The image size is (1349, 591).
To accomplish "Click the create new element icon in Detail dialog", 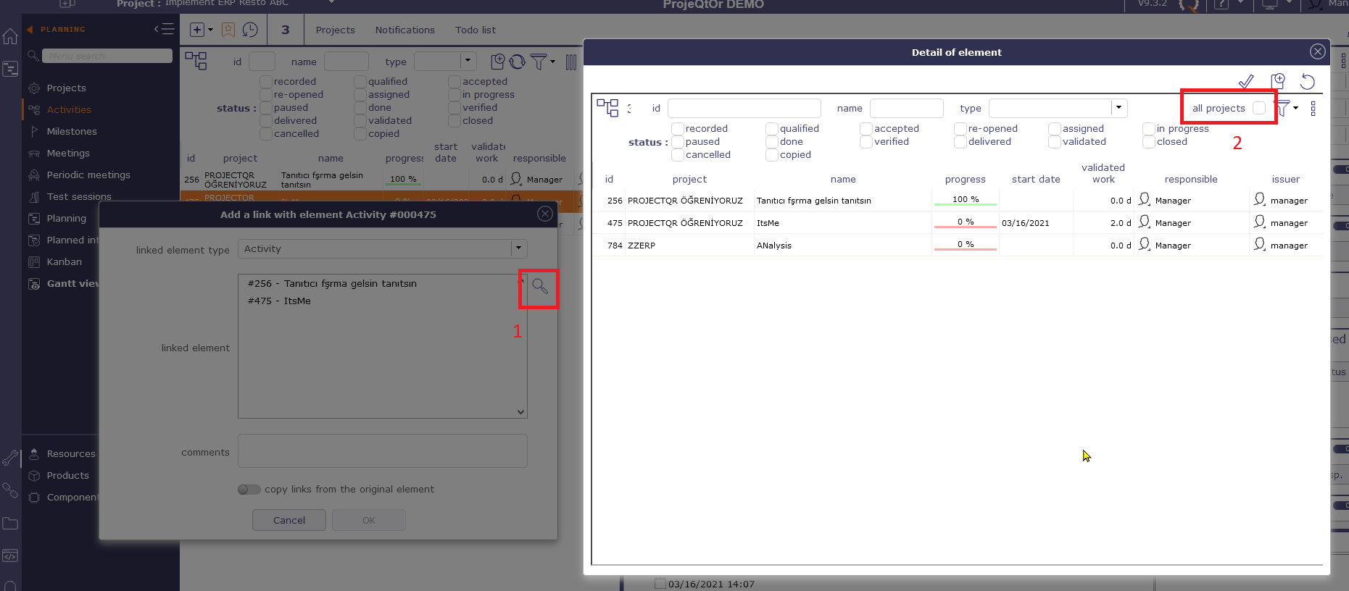I will (x=1277, y=81).
